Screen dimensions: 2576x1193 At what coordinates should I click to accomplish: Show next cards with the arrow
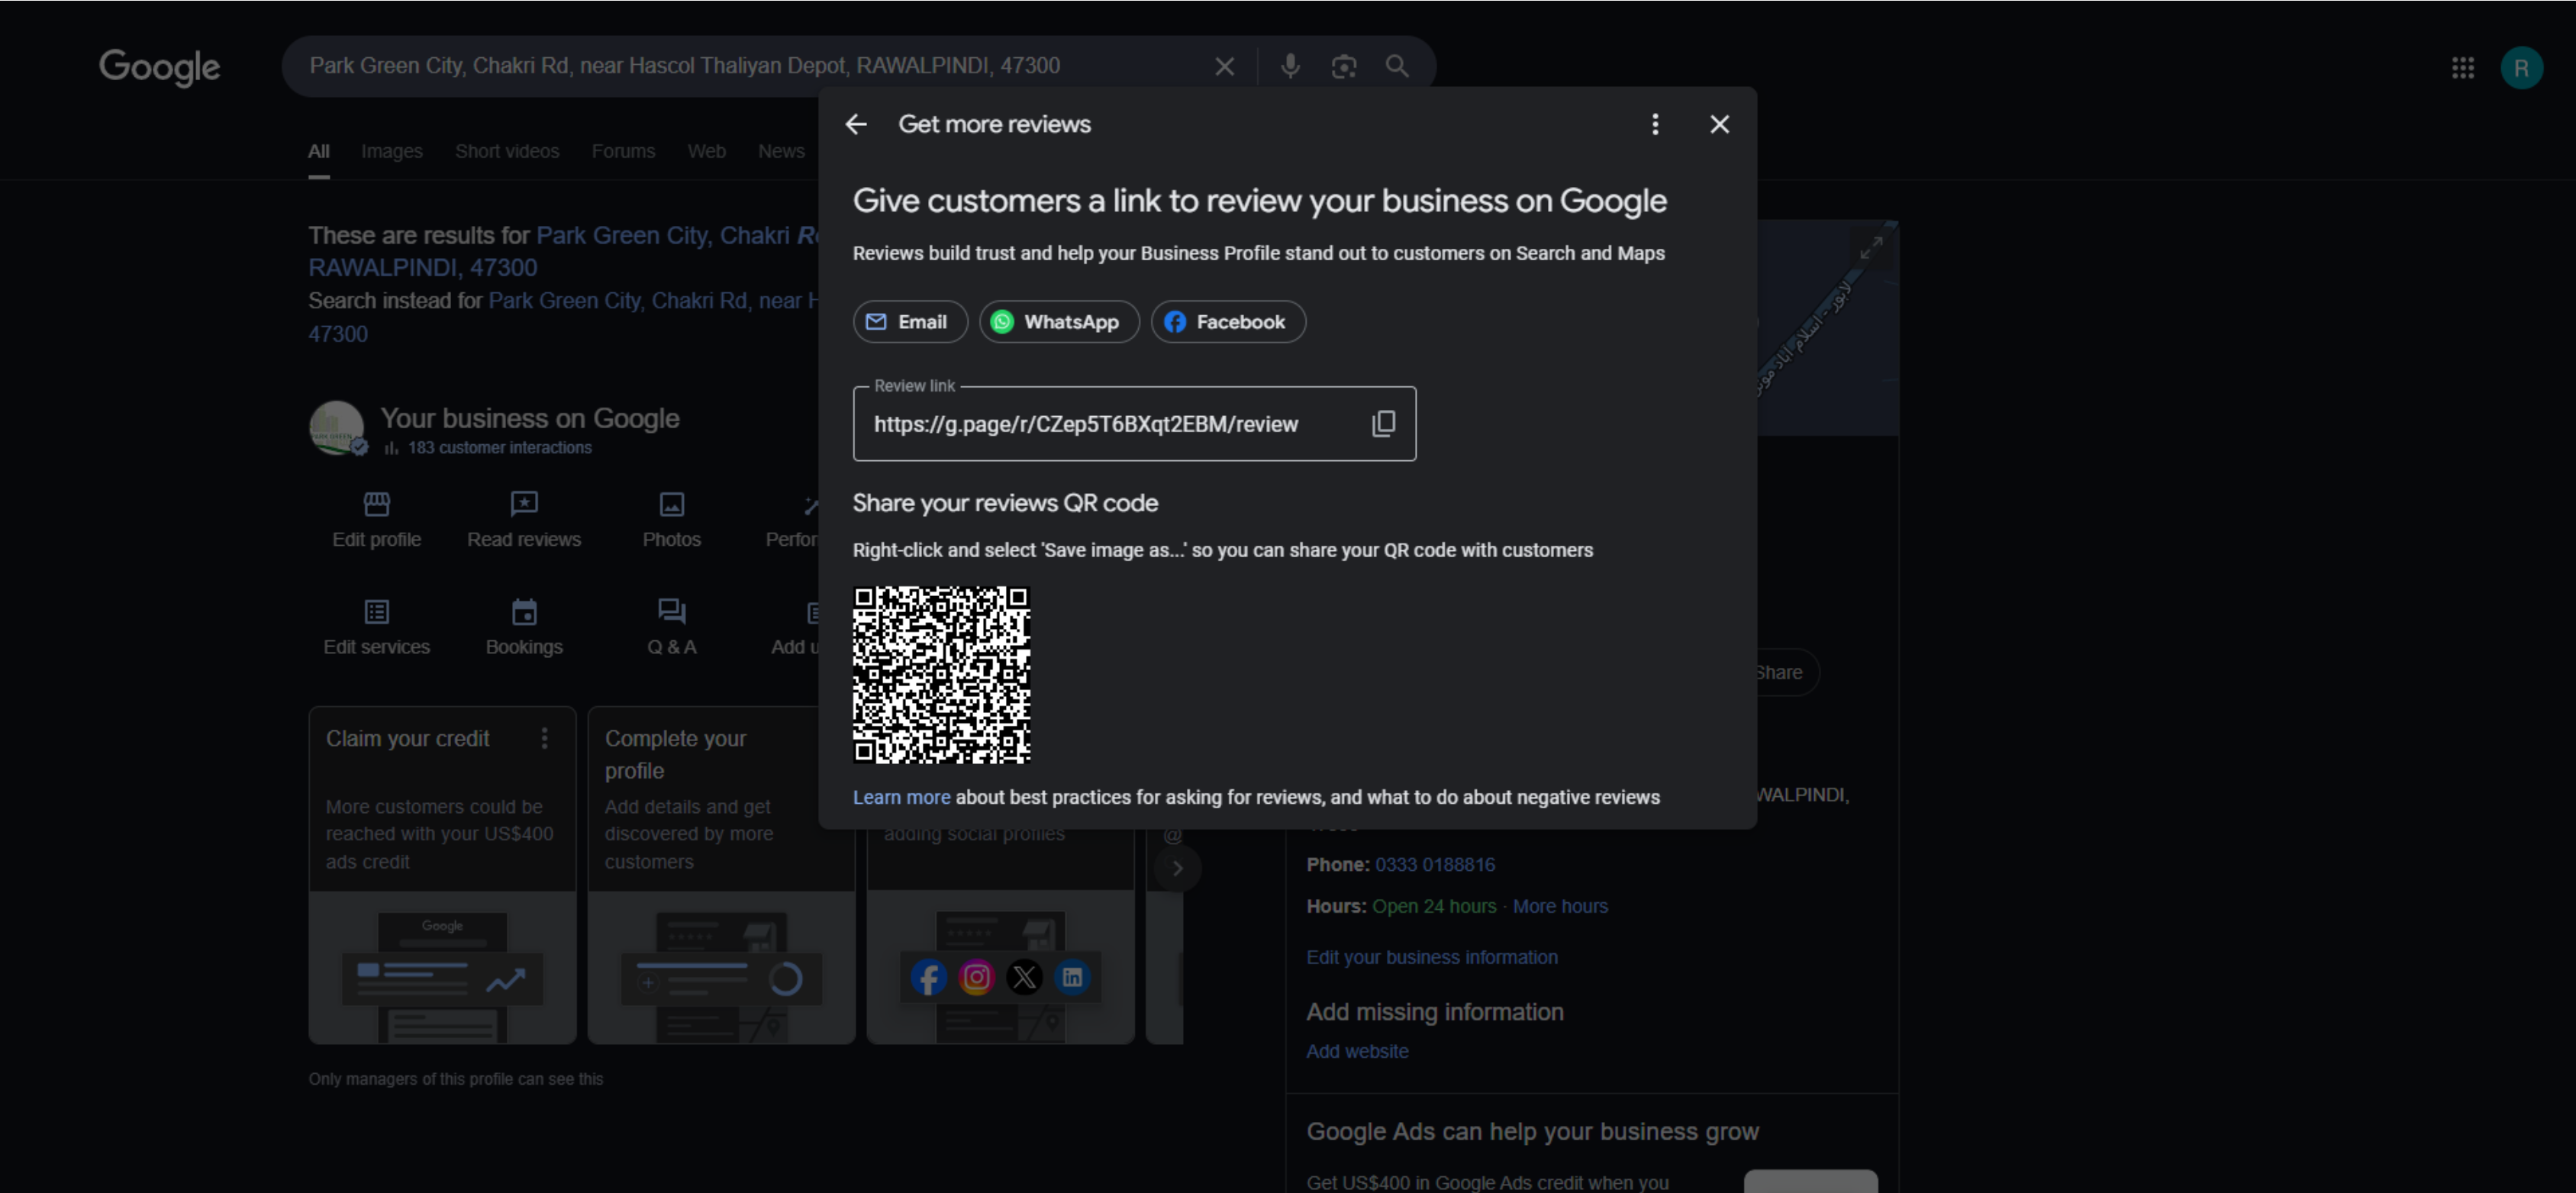1177,868
